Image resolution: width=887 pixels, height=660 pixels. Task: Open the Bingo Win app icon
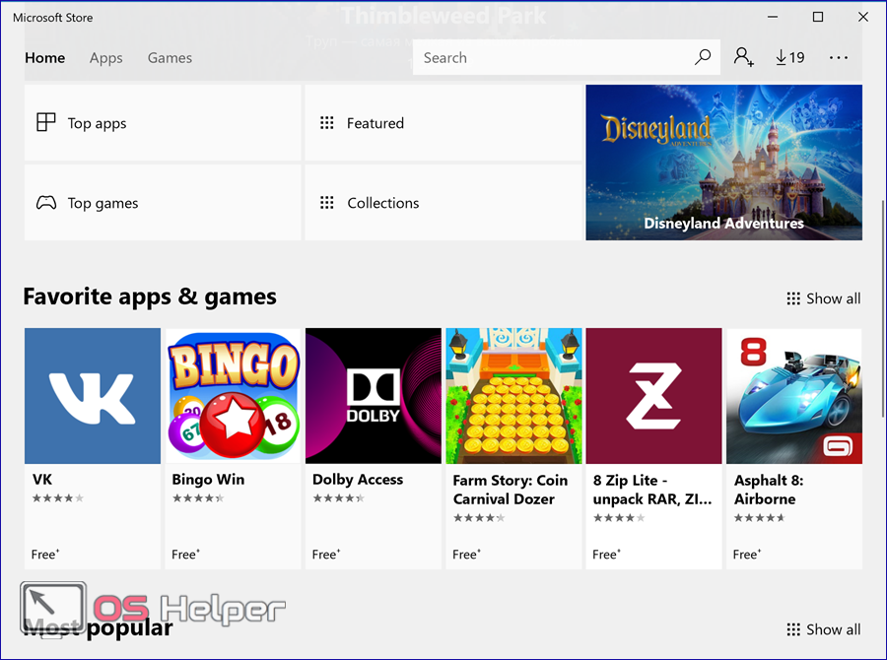(233, 396)
